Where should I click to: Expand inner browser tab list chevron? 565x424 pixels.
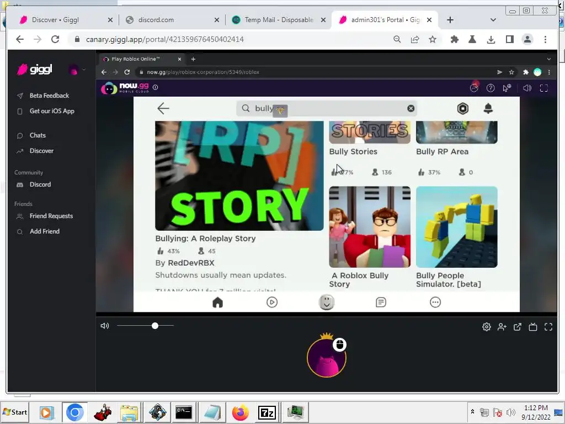click(x=549, y=59)
